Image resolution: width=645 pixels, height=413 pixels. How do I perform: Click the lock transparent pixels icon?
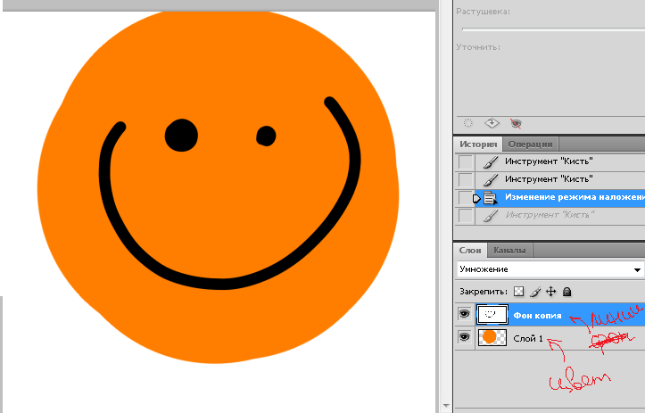point(519,291)
